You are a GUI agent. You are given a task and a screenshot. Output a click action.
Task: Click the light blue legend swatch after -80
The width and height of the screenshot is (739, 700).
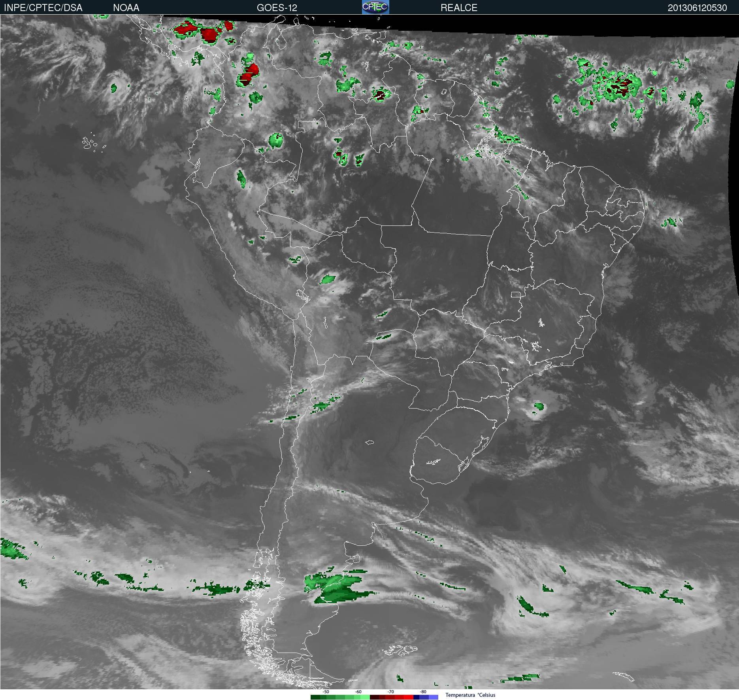click(434, 697)
